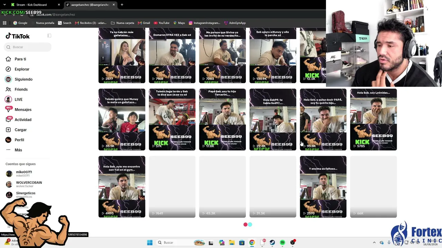Open Sinergeticos followed account
Viewport: 442px width, 248px height.
[24, 195]
